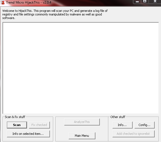Return to the Main Menu
This screenshot has width=161, height=142.
coord(82,136)
